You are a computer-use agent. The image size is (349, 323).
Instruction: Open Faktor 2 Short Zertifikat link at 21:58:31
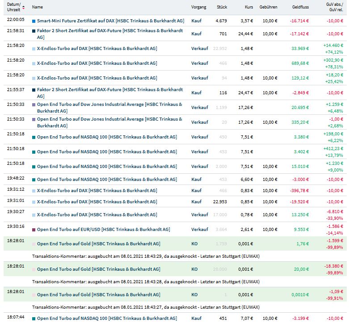coord(110,34)
